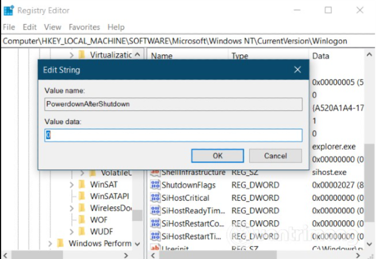Screen dimensions: 377x259
Task: Click the tree pane vertical scrollbar thumb
Action: pyautogui.click(x=137, y=215)
